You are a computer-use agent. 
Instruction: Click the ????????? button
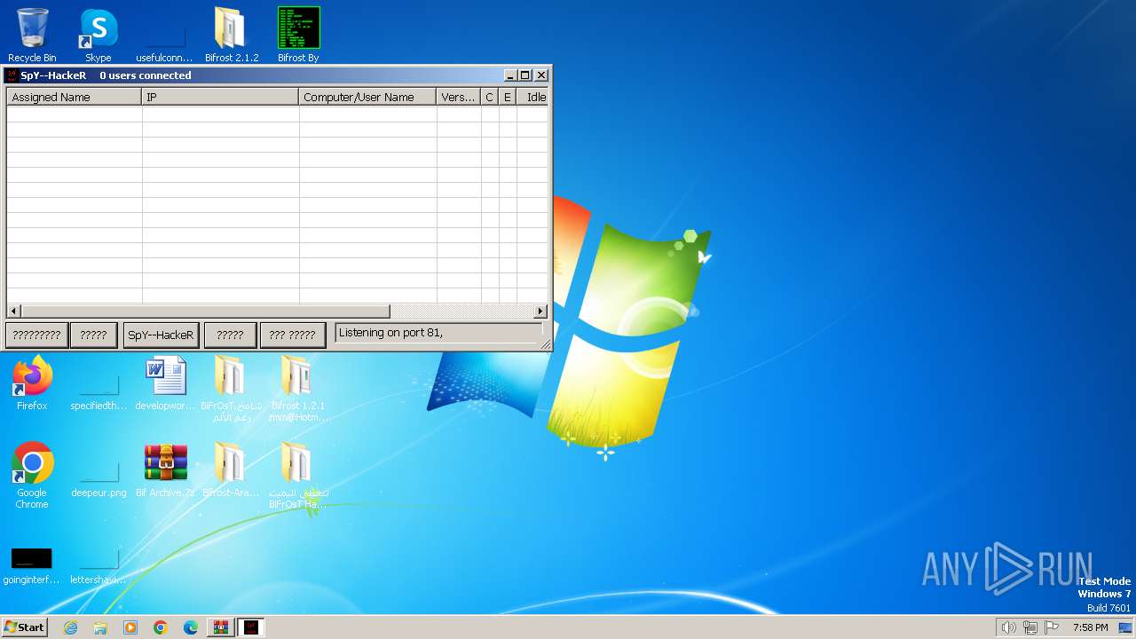[36, 335]
